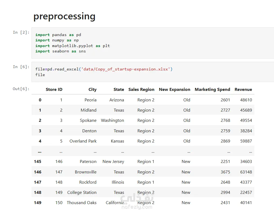Click the preprocessing heading

point(64,17)
